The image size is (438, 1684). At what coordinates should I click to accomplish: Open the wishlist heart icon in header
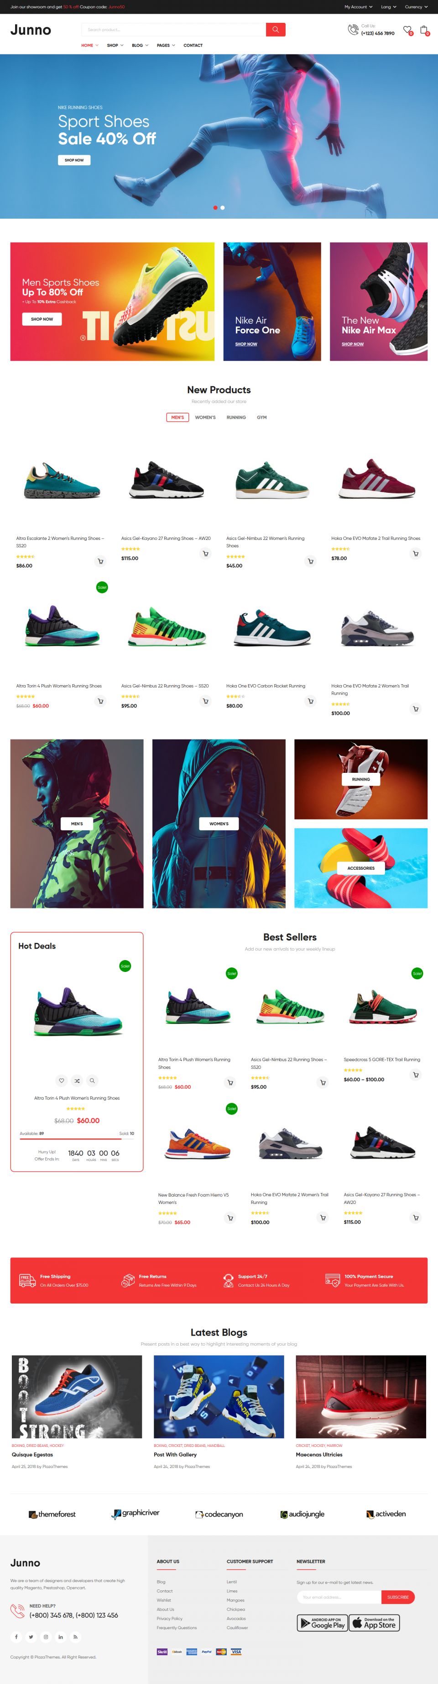tap(407, 30)
